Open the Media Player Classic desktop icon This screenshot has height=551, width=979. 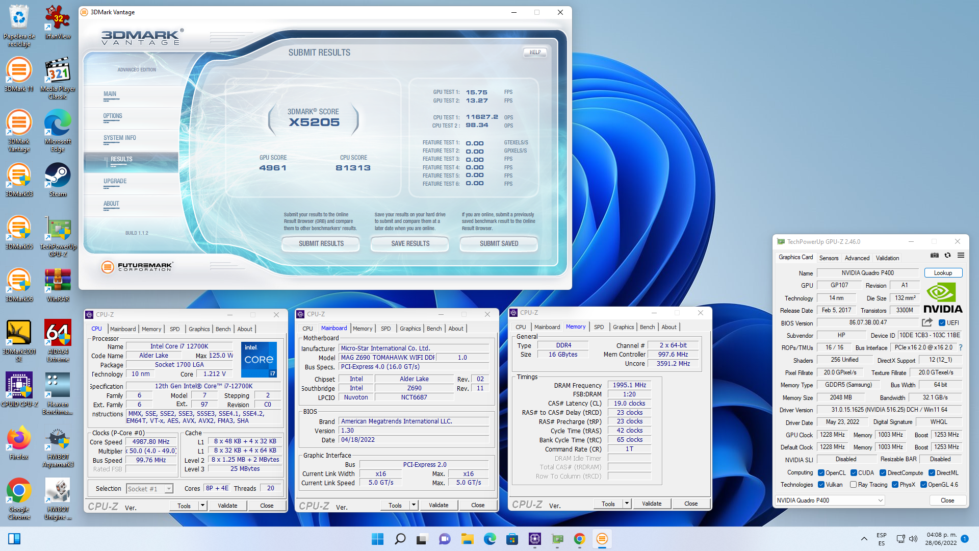58,78
